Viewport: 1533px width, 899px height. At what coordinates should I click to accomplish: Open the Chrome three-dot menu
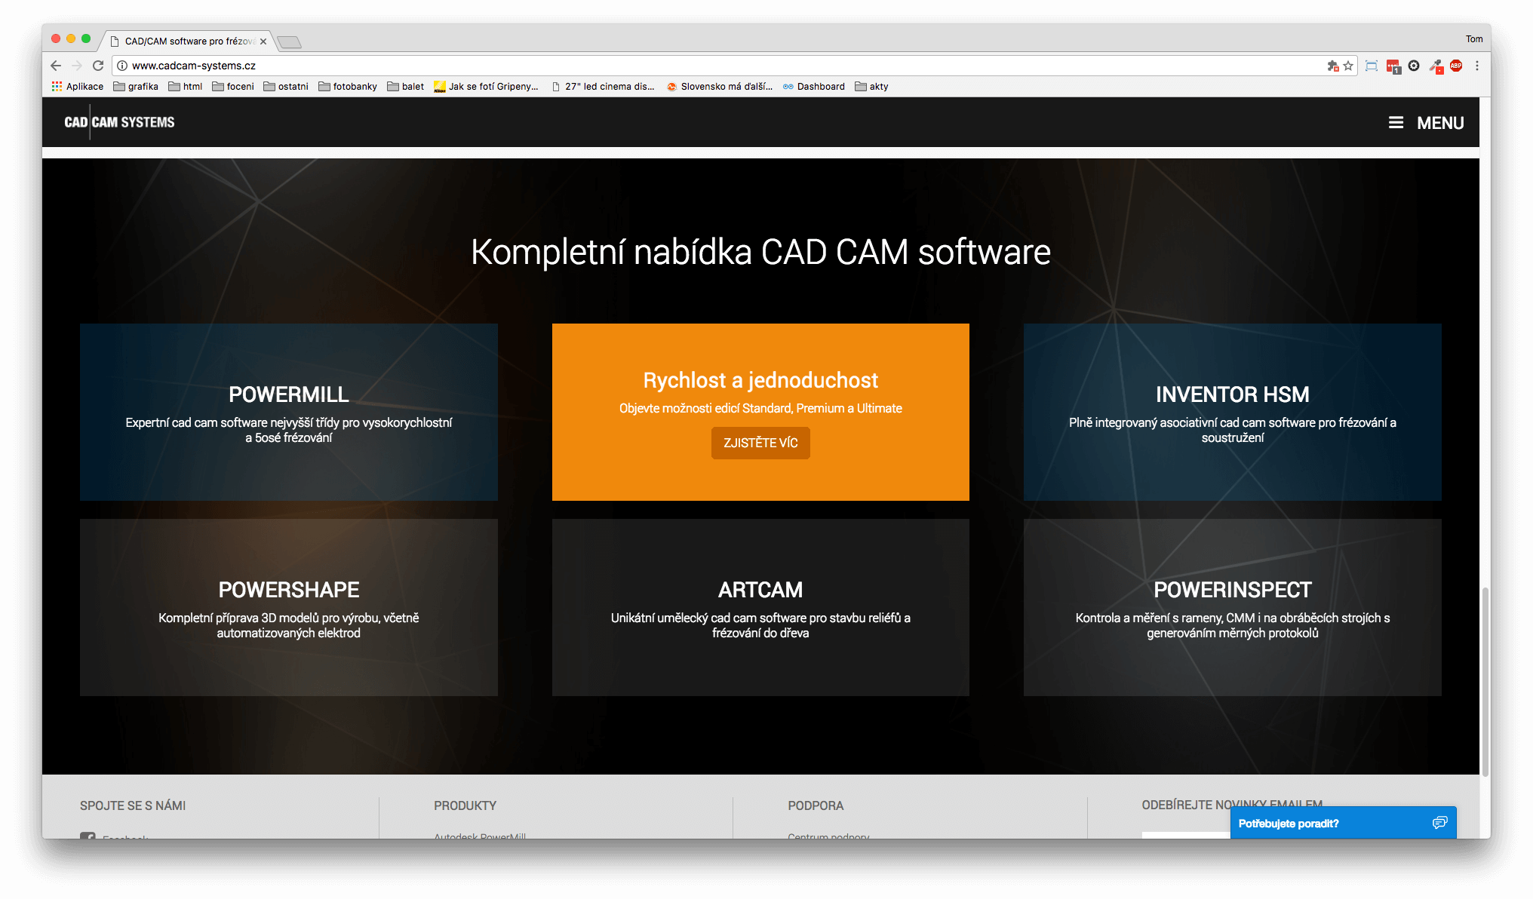(1477, 66)
